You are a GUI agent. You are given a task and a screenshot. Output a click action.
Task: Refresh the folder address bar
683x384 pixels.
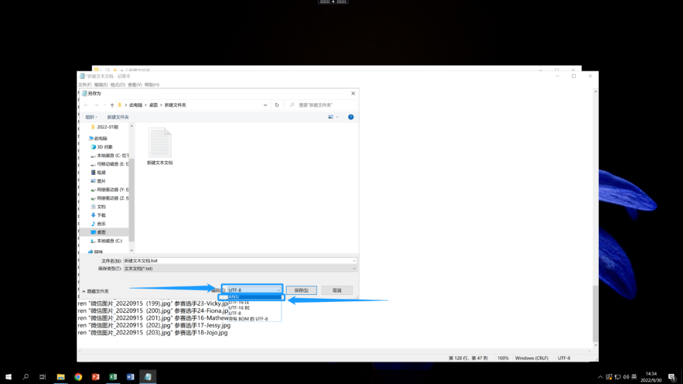click(276, 105)
